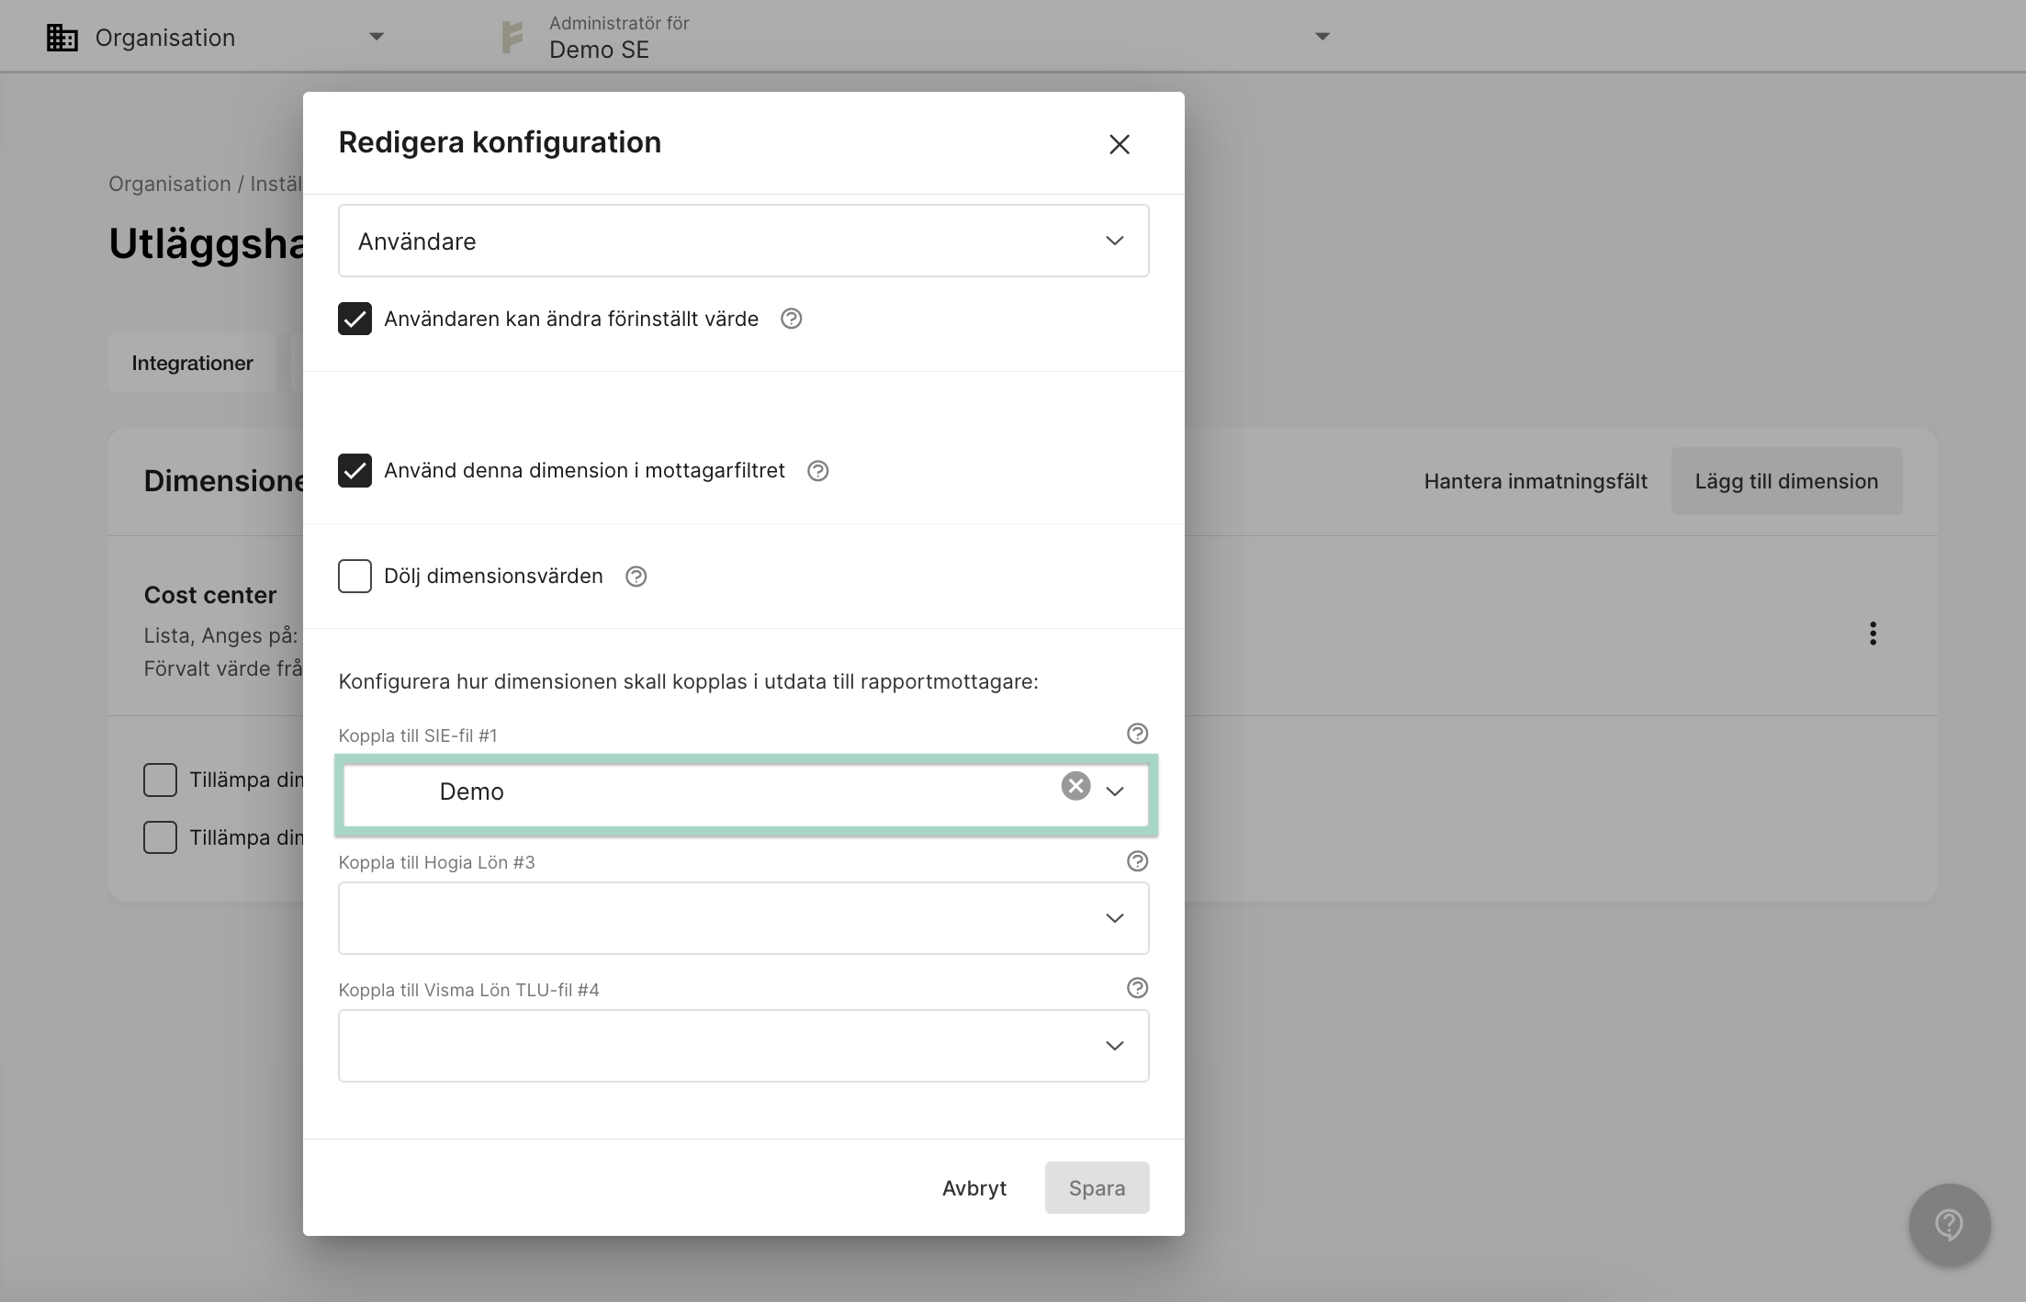Click the Organisation building icon
Viewport: 2026px width, 1302px height.
click(x=62, y=38)
